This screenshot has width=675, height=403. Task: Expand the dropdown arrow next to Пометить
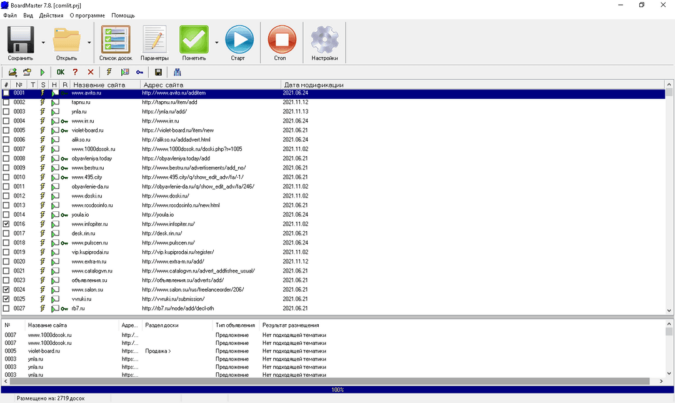[x=216, y=42]
